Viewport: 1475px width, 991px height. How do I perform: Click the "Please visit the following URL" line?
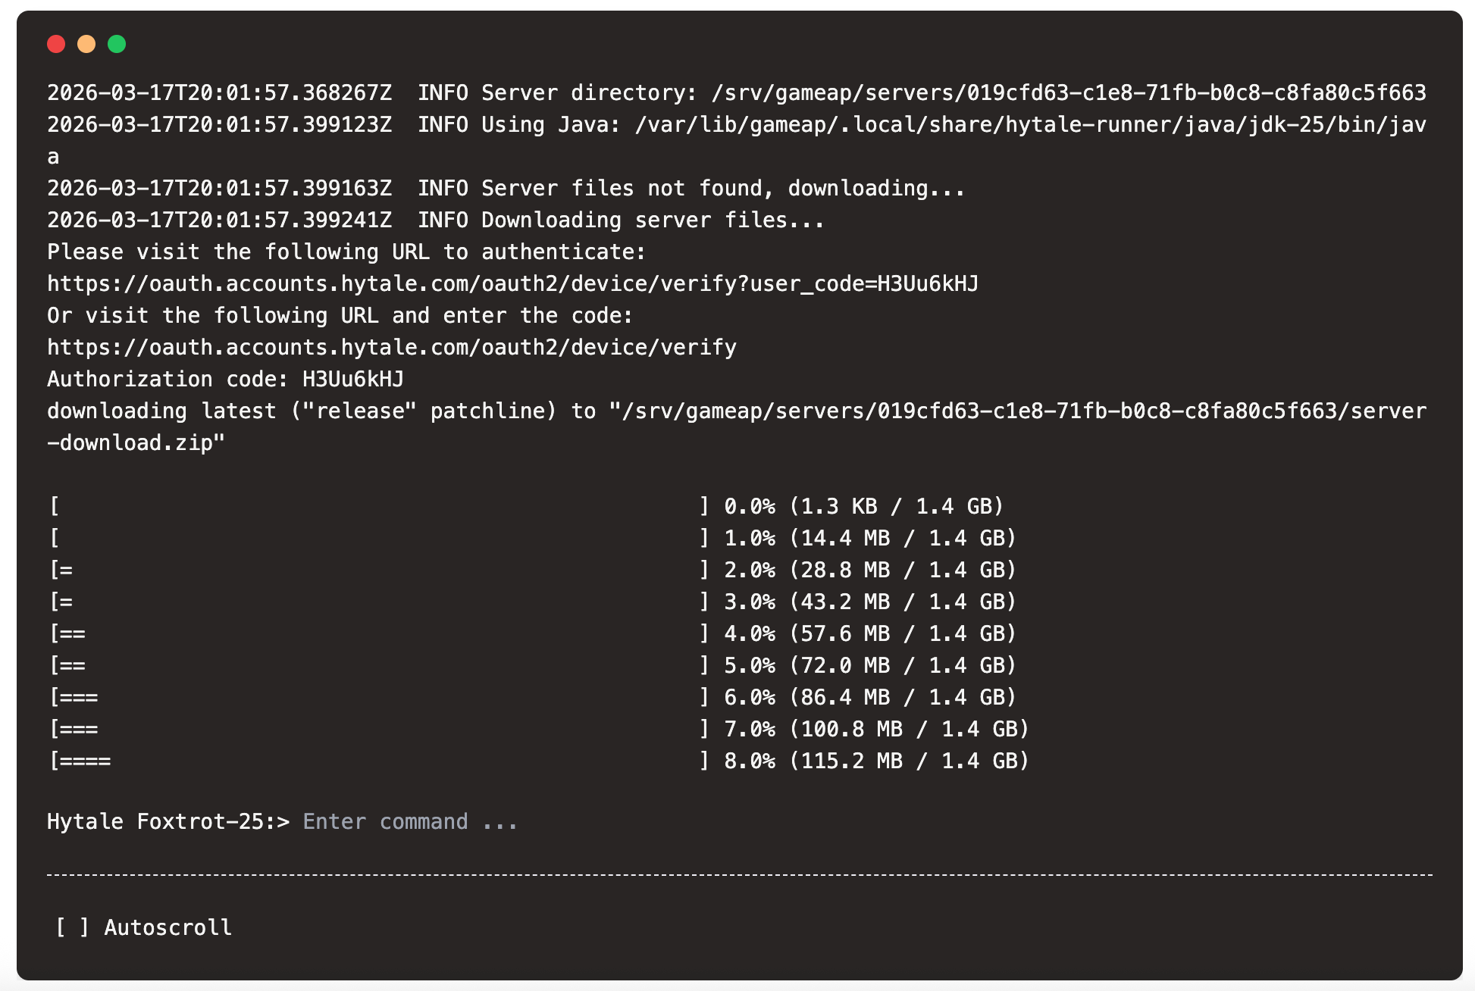coord(346,252)
